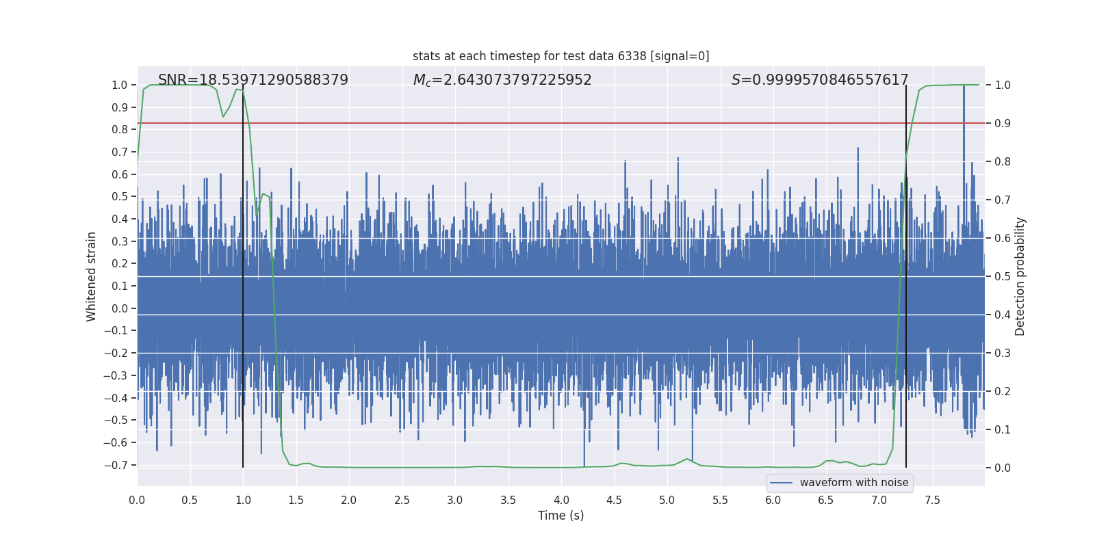Screen dimensions: 1095x547
Task: Select the SNR=18.53971290588379 annotation
Action: click(x=253, y=80)
